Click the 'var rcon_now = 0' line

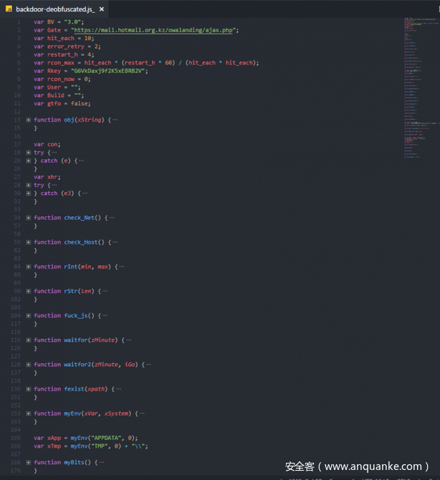click(62, 79)
